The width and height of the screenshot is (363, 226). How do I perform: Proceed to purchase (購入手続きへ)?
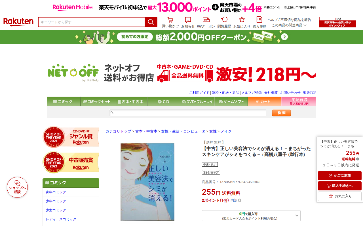[x=340, y=186]
